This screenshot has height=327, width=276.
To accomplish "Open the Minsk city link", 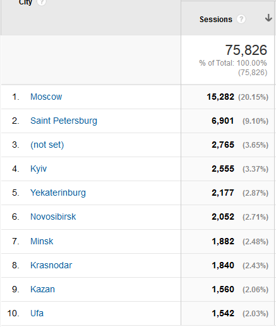I will (42, 241).
